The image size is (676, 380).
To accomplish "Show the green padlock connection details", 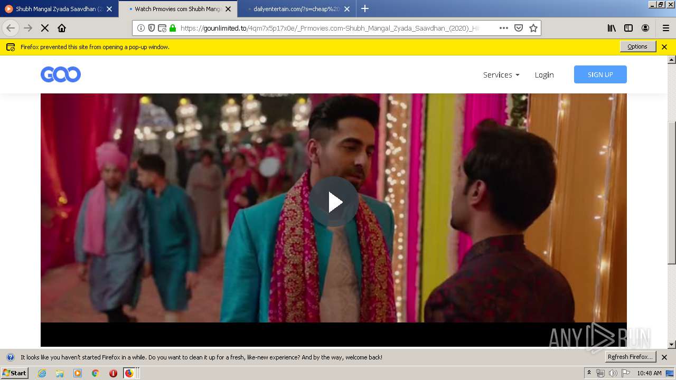I will pyautogui.click(x=173, y=28).
